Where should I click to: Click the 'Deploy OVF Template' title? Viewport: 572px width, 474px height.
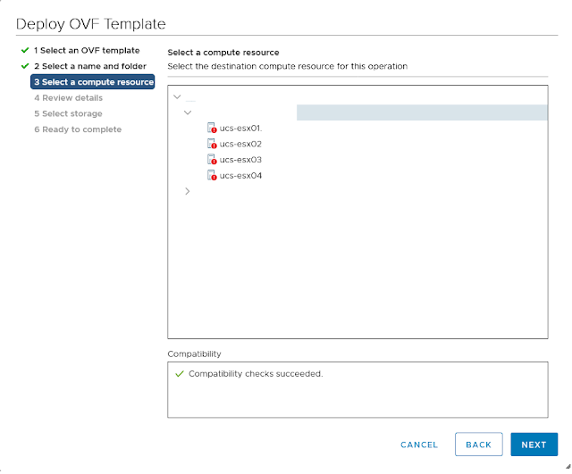(x=91, y=24)
